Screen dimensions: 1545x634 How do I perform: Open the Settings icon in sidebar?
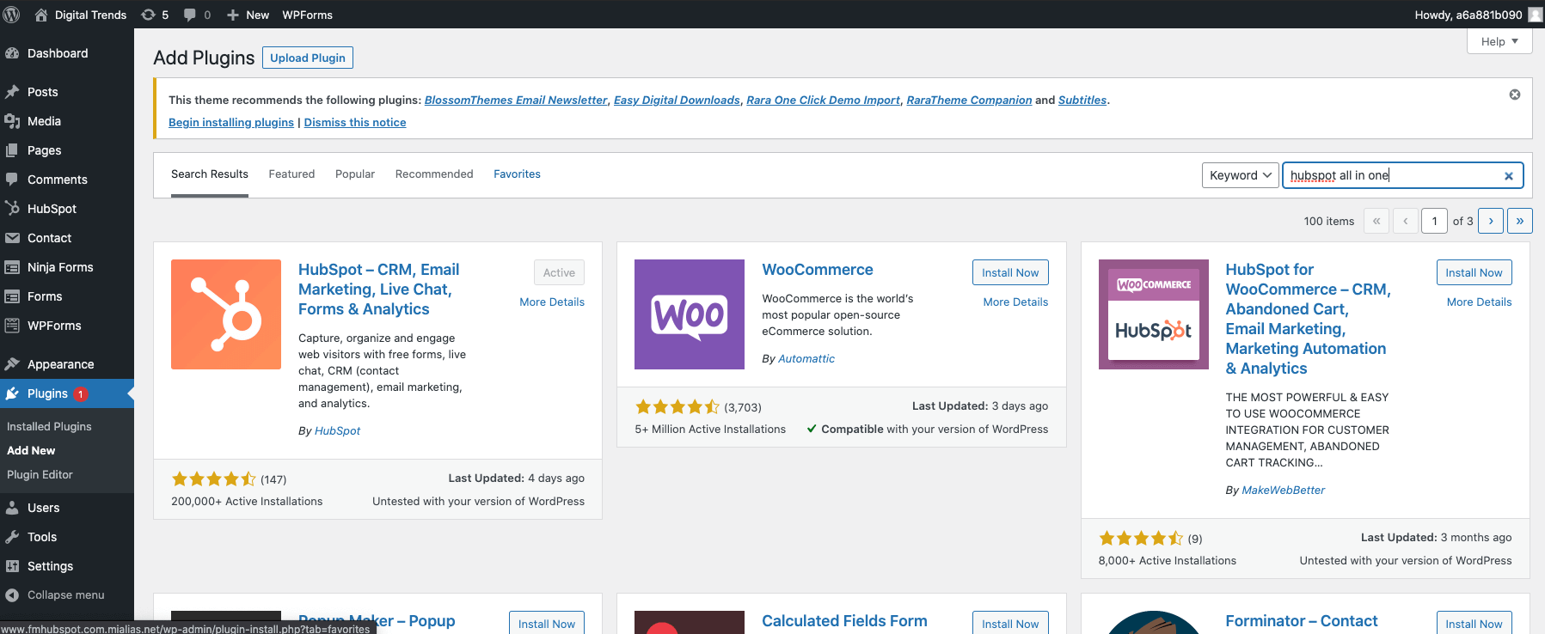tap(12, 566)
